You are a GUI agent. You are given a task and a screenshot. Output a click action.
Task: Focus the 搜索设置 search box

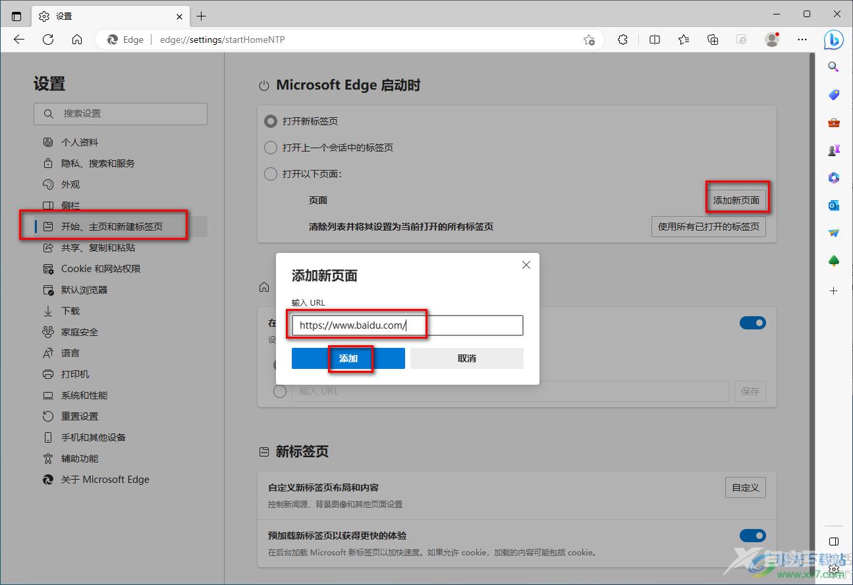pos(121,113)
